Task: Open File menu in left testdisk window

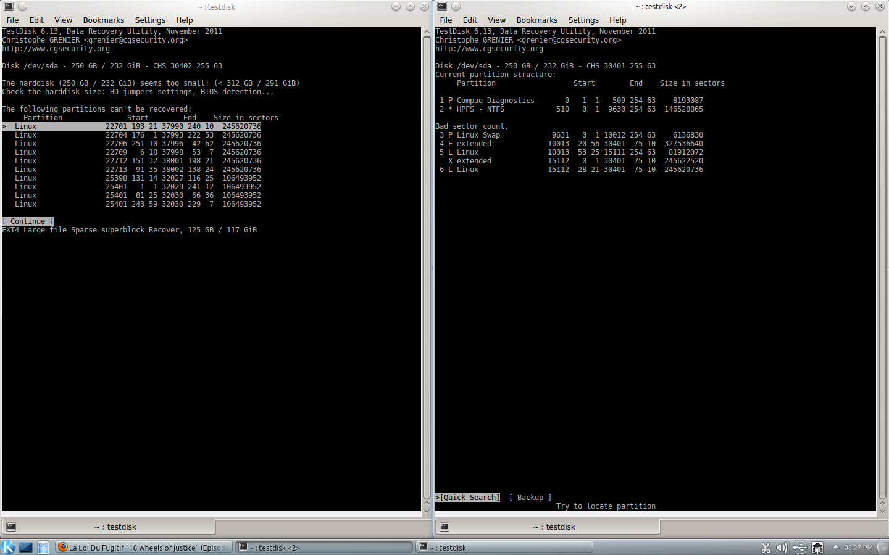Action: [x=12, y=20]
